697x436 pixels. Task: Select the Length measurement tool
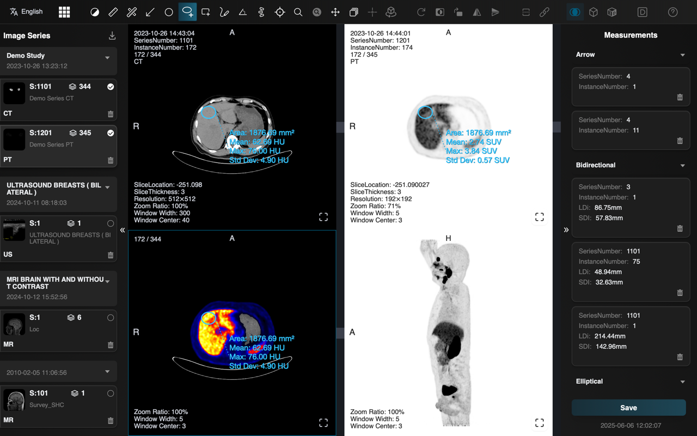pos(112,11)
